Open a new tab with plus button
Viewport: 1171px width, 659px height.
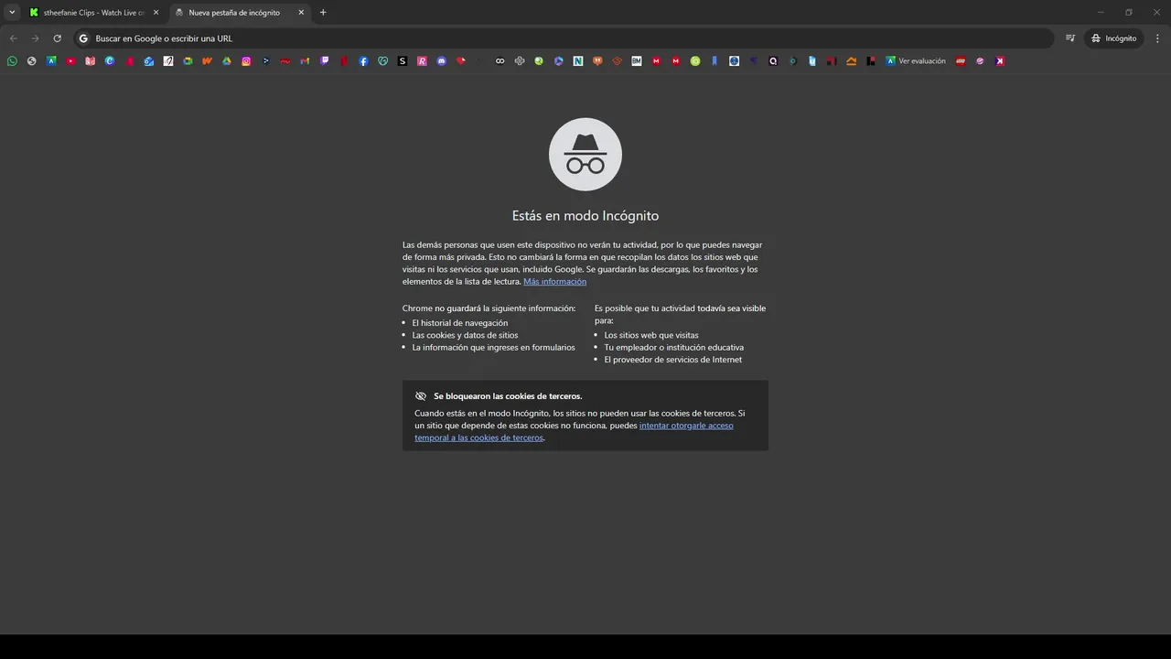(323, 13)
